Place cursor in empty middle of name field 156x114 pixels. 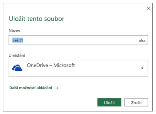tap(80, 40)
